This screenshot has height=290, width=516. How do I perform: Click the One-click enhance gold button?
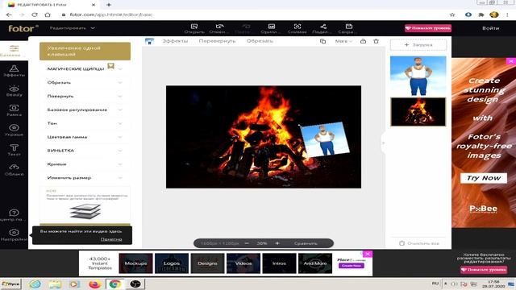[x=85, y=51]
